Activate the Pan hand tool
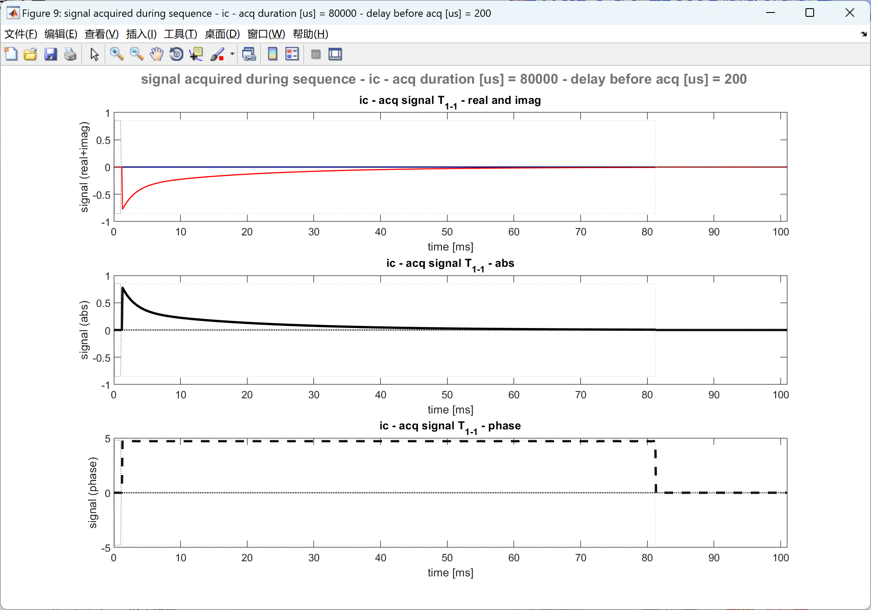The image size is (871, 610). [157, 54]
